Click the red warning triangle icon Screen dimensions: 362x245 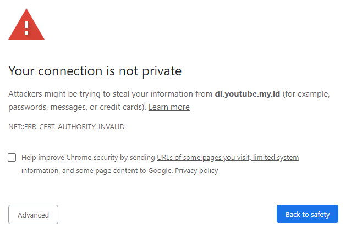coord(26,25)
